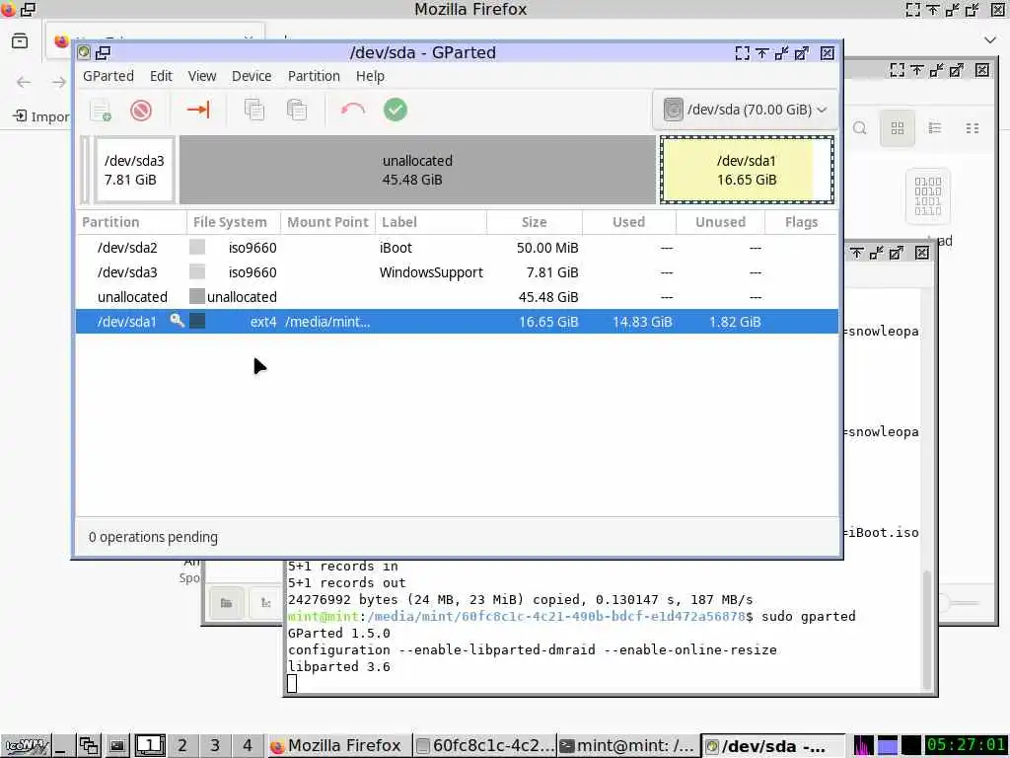Switch file manager to list view

coord(935,128)
